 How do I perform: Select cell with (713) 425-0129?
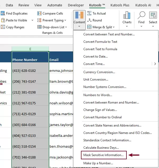pyautogui.click(x=30, y=111)
